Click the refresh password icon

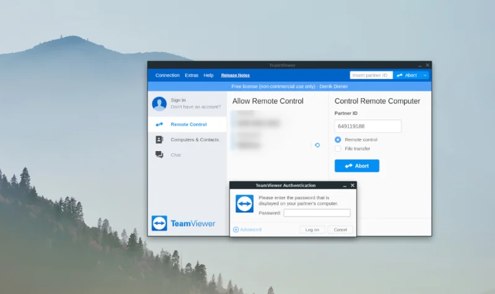click(317, 145)
